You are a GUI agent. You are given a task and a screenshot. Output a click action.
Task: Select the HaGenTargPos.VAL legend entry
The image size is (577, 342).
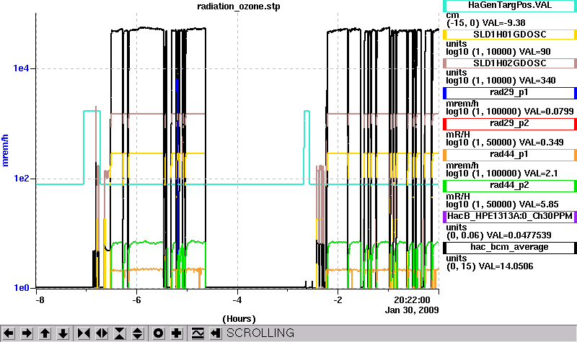510,5
